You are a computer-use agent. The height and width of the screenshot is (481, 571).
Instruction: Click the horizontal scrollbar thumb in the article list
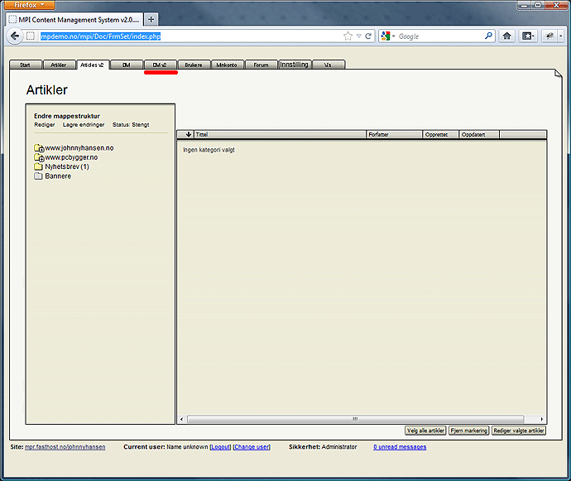point(355,419)
